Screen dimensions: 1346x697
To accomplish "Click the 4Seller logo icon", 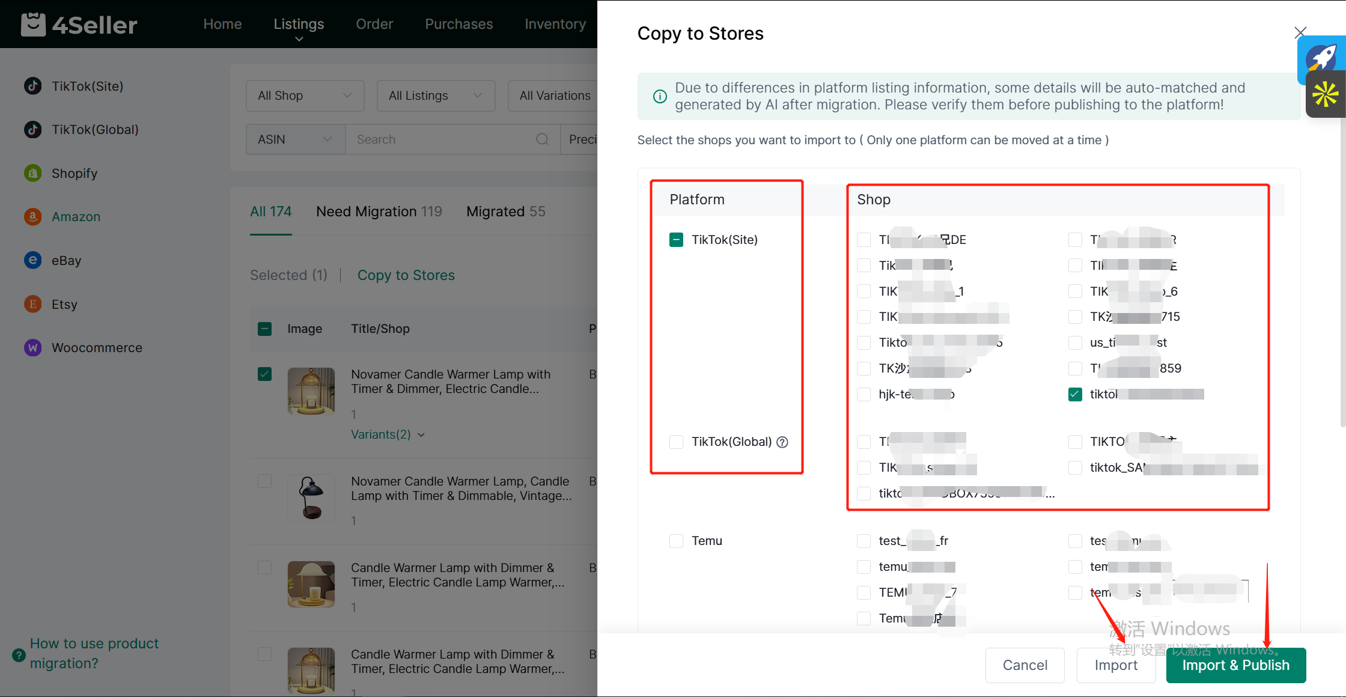I will (33, 25).
